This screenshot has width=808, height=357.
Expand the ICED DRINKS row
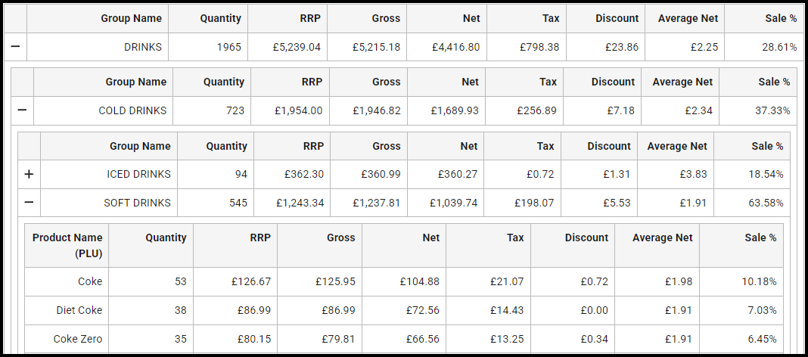29,174
